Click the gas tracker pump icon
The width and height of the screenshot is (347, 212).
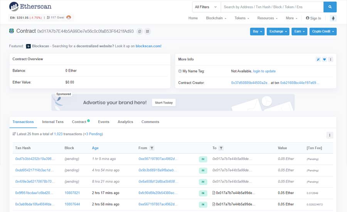(x=48, y=17)
